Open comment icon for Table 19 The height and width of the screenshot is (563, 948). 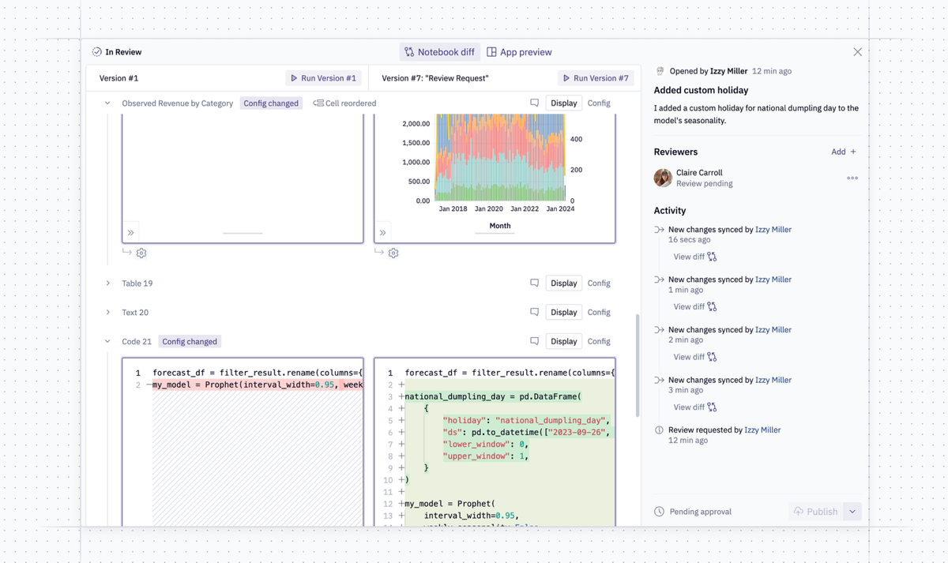point(534,283)
